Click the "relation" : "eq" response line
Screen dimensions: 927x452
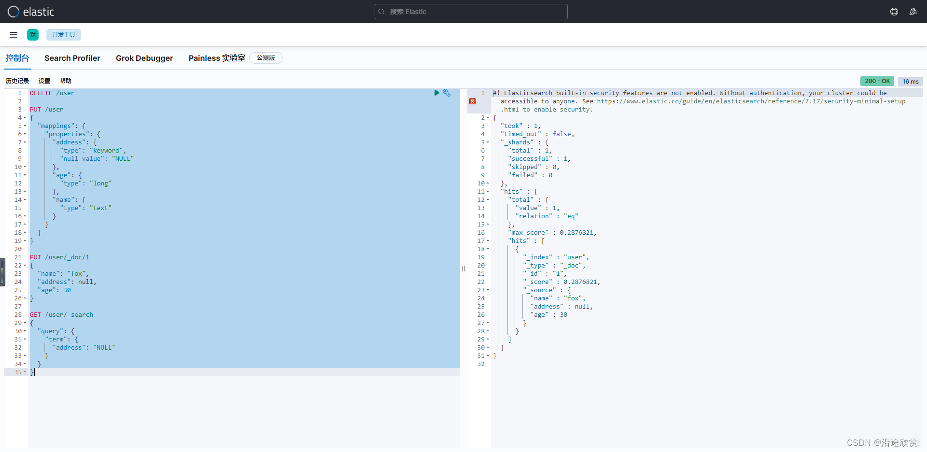[x=547, y=216]
